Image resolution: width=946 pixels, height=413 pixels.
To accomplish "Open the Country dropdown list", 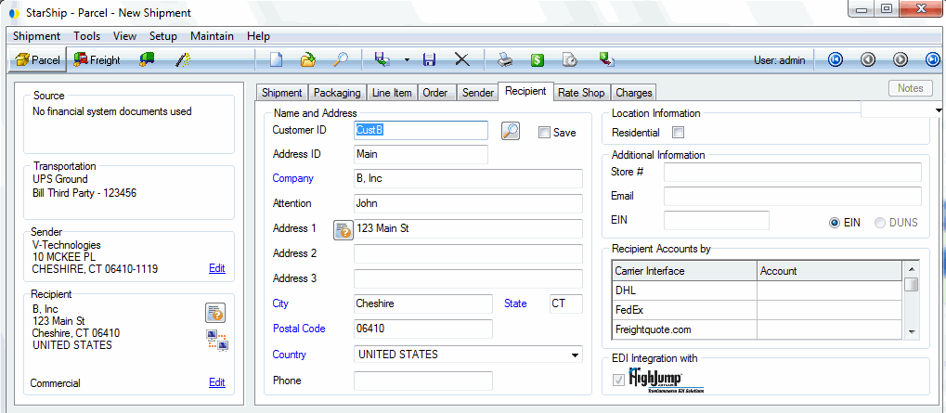I will tap(575, 355).
